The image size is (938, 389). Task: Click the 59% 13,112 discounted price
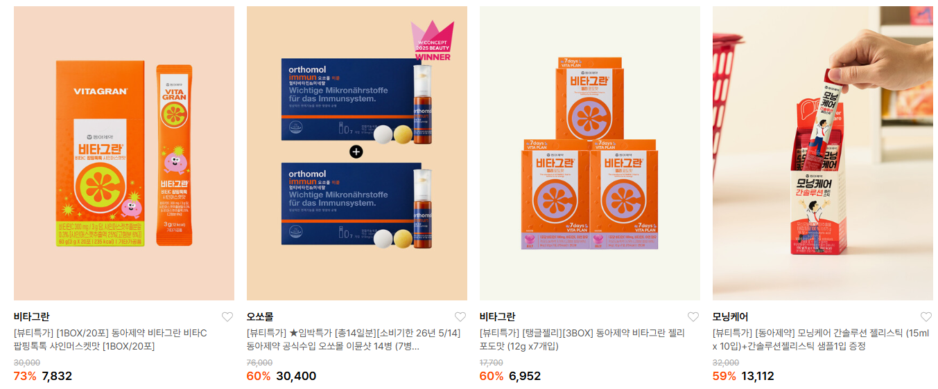(743, 376)
